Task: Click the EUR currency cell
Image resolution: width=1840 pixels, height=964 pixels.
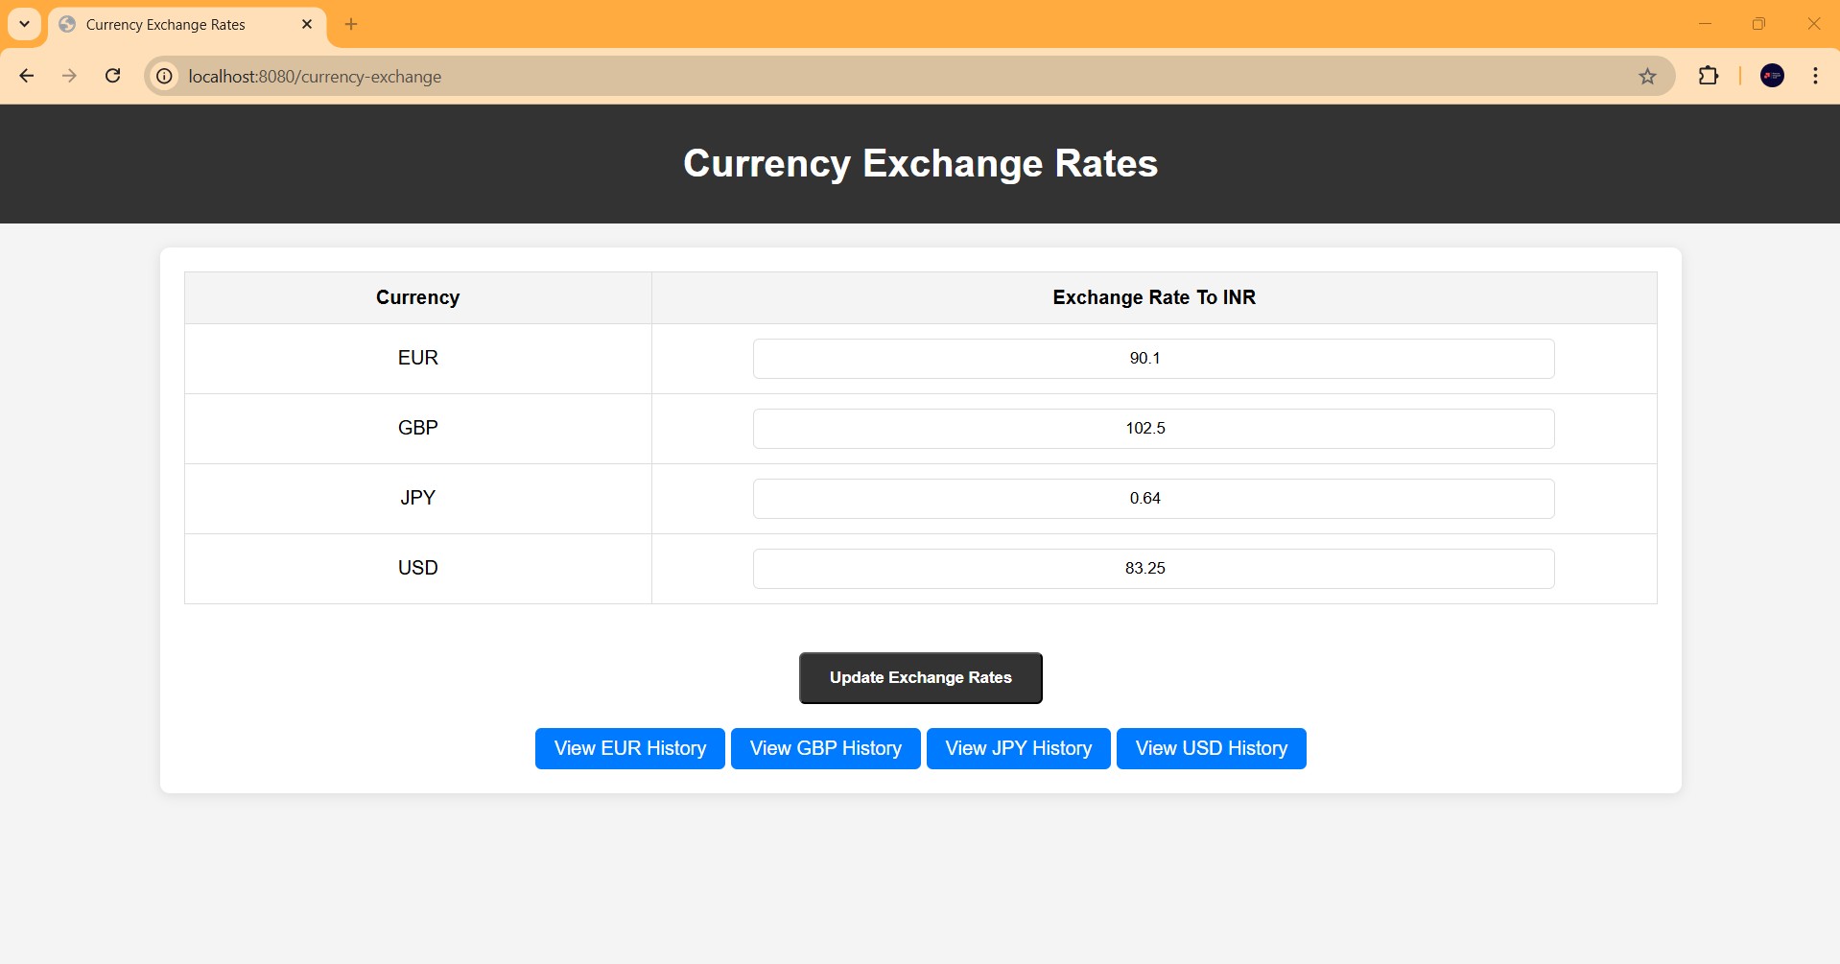Action: tap(418, 359)
